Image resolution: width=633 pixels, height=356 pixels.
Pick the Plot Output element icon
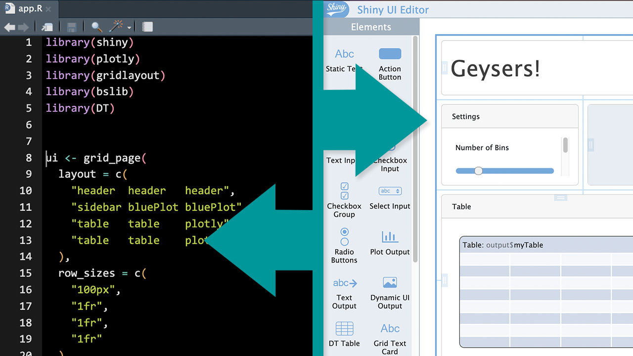point(390,237)
